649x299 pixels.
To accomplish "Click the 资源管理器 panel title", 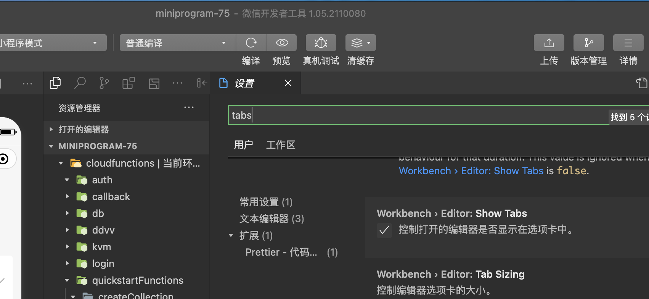I will [79, 108].
